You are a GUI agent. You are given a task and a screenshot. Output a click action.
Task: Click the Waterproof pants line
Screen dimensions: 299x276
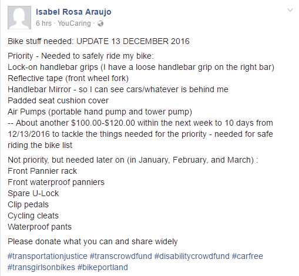pos(39,227)
